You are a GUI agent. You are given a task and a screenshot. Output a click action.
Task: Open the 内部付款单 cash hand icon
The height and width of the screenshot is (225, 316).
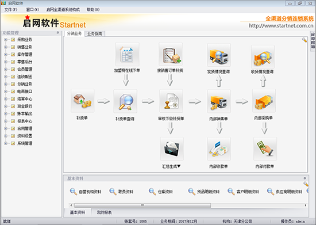[265, 148]
